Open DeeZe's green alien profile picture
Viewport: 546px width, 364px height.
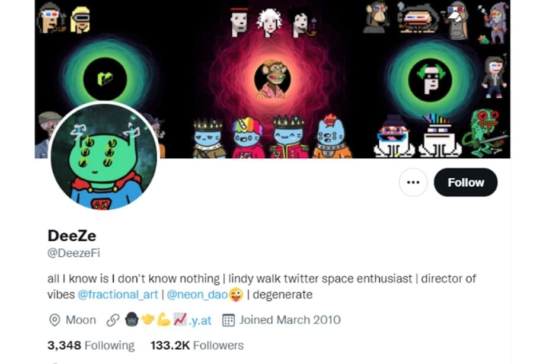coord(104,157)
